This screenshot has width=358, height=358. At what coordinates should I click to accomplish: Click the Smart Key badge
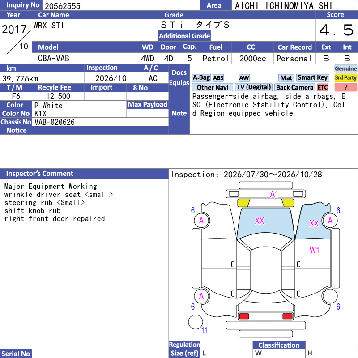click(x=312, y=78)
